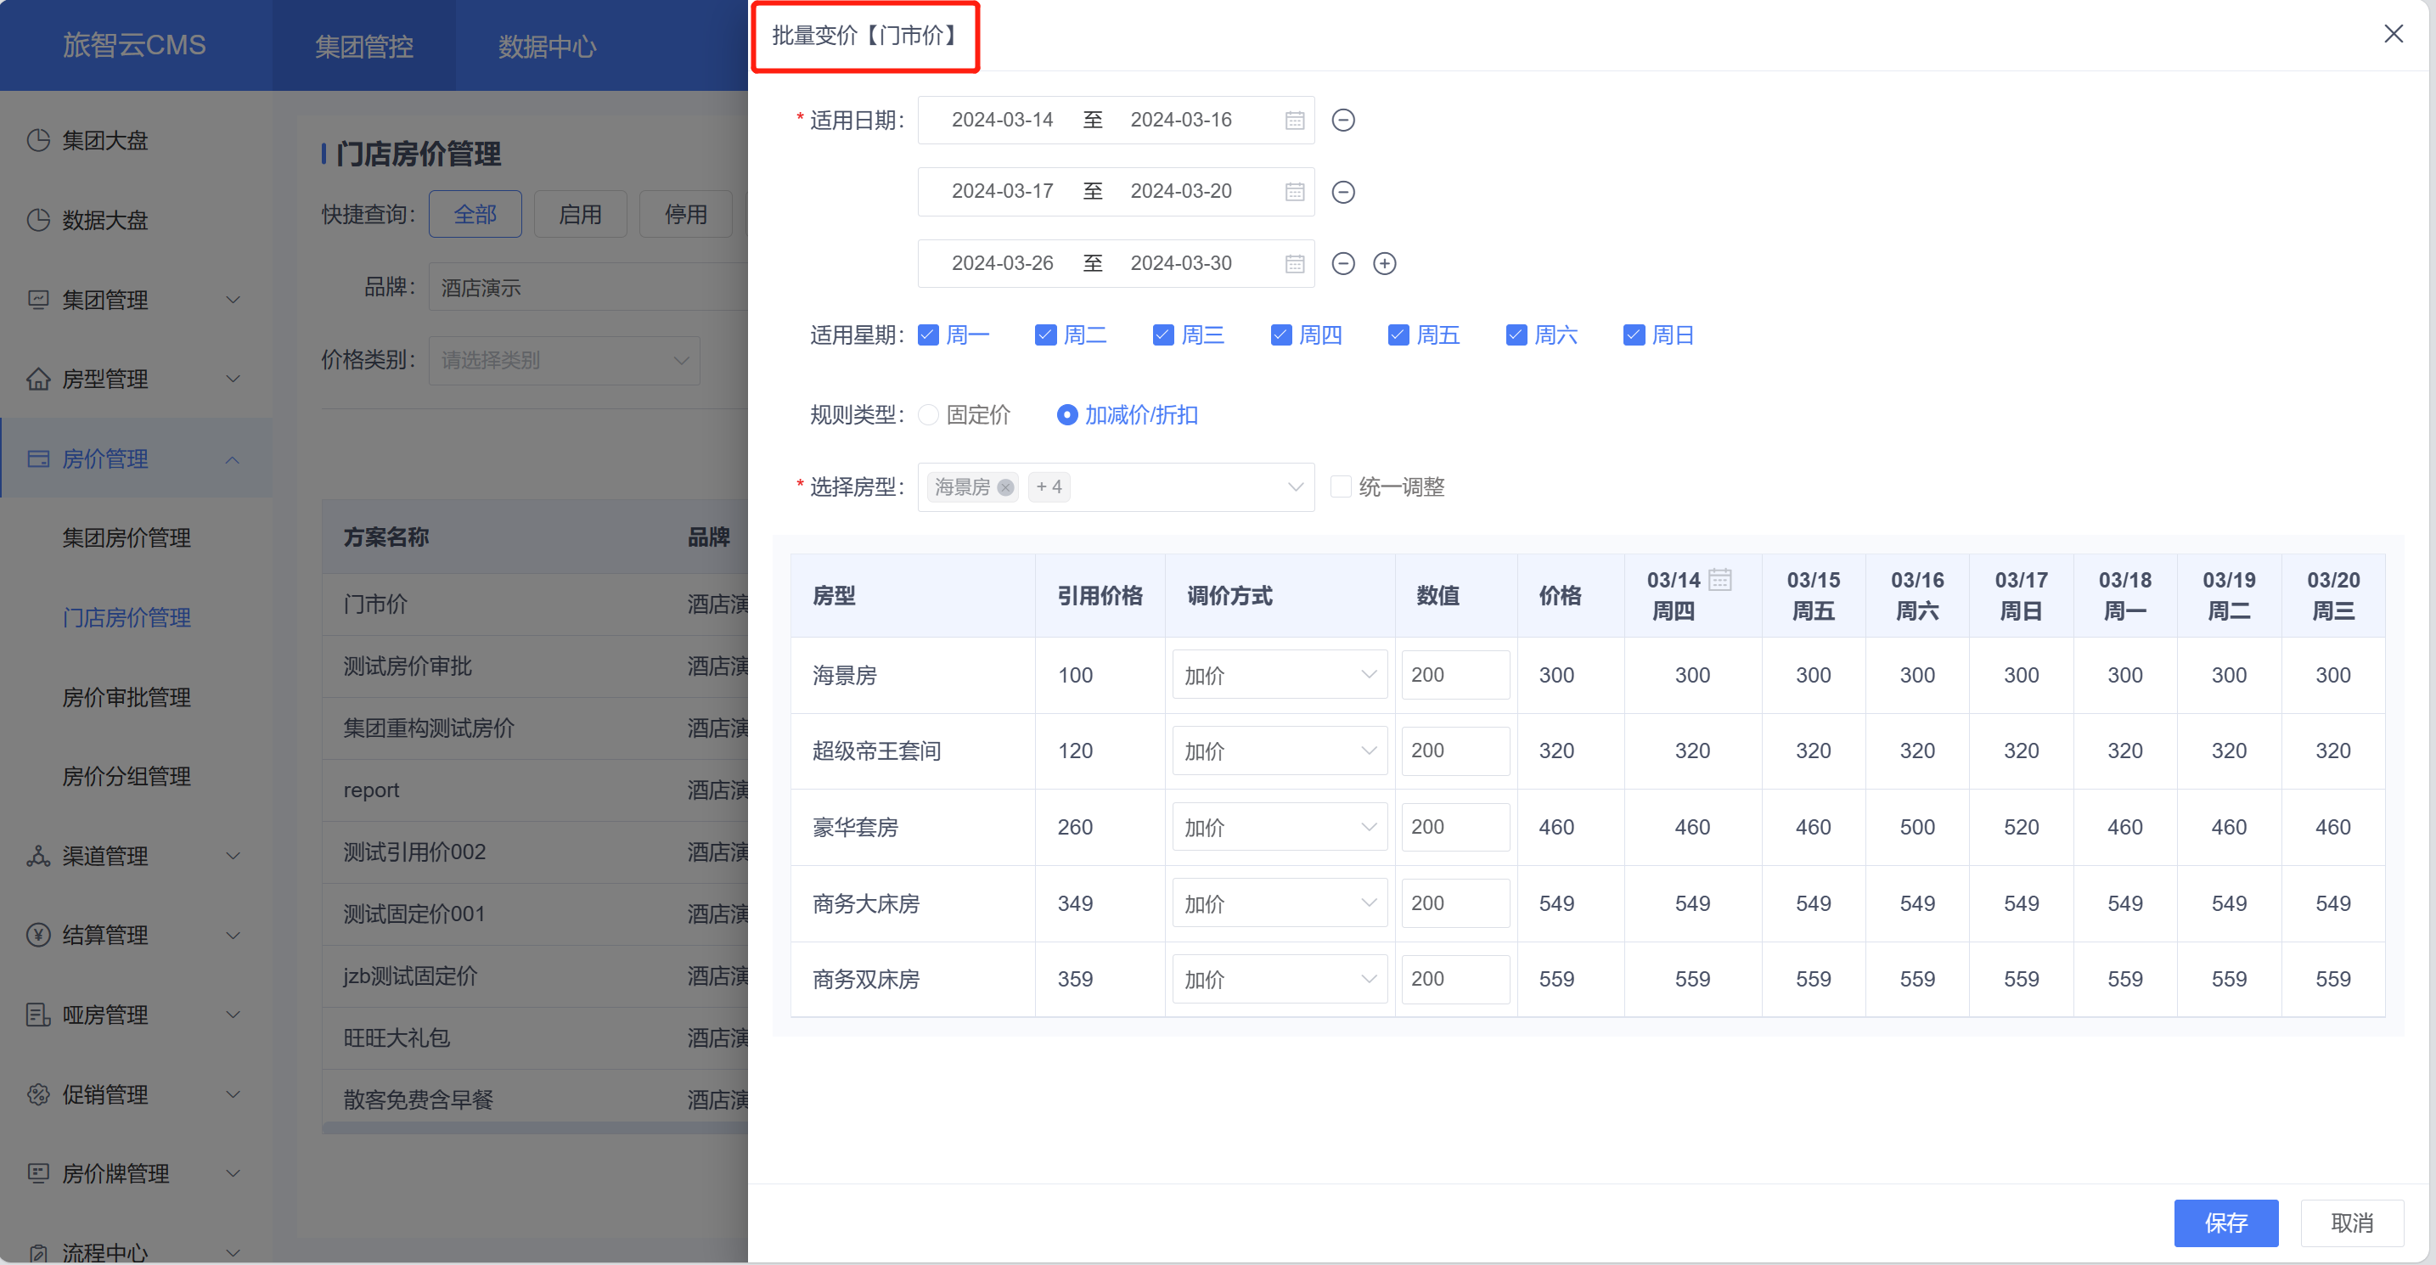Screen dimensions: 2436x1265
Task: Click the 促销管理 sidebar icon
Action: [x=38, y=1094]
